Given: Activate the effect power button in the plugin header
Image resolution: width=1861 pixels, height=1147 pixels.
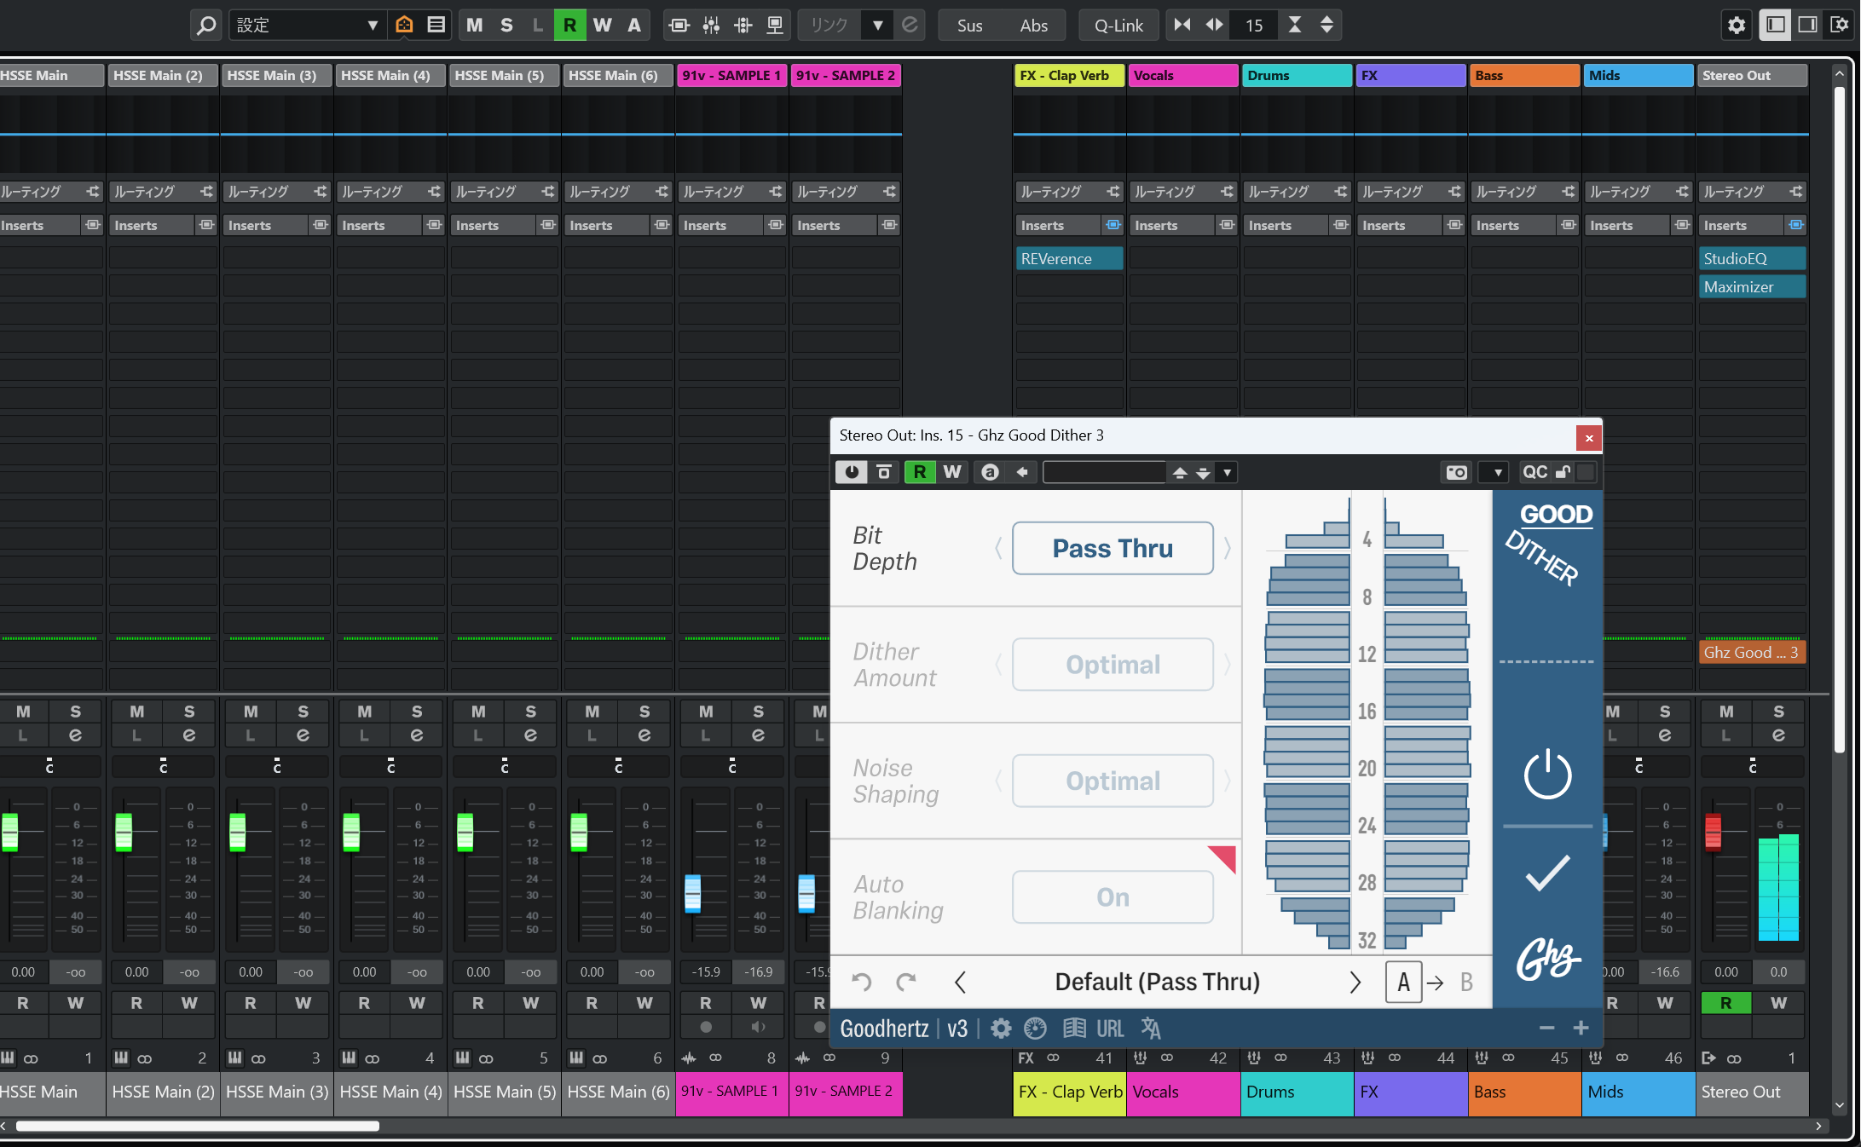Looking at the screenshot, I should [852, 472].
